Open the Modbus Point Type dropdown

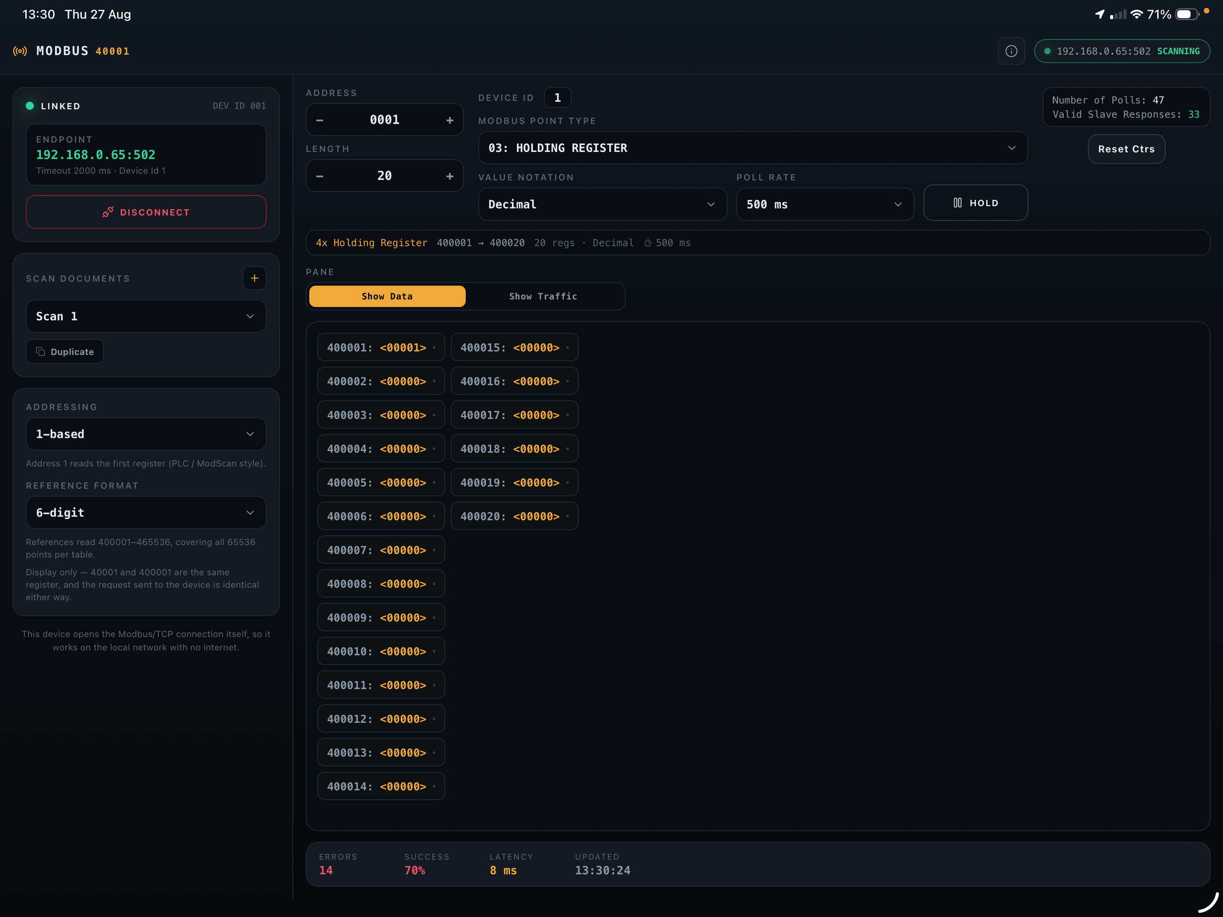752,148
